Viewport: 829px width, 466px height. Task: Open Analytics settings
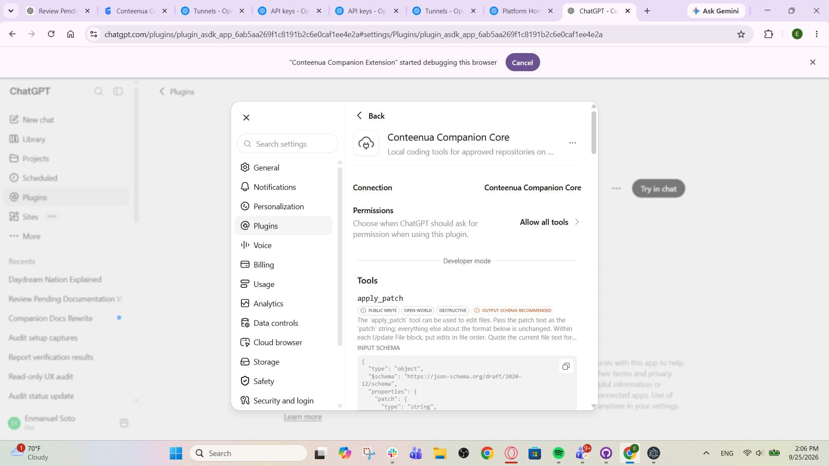point(283,303)
